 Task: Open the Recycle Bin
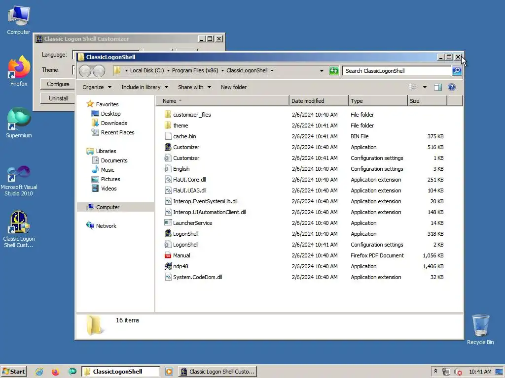[480, 329]
